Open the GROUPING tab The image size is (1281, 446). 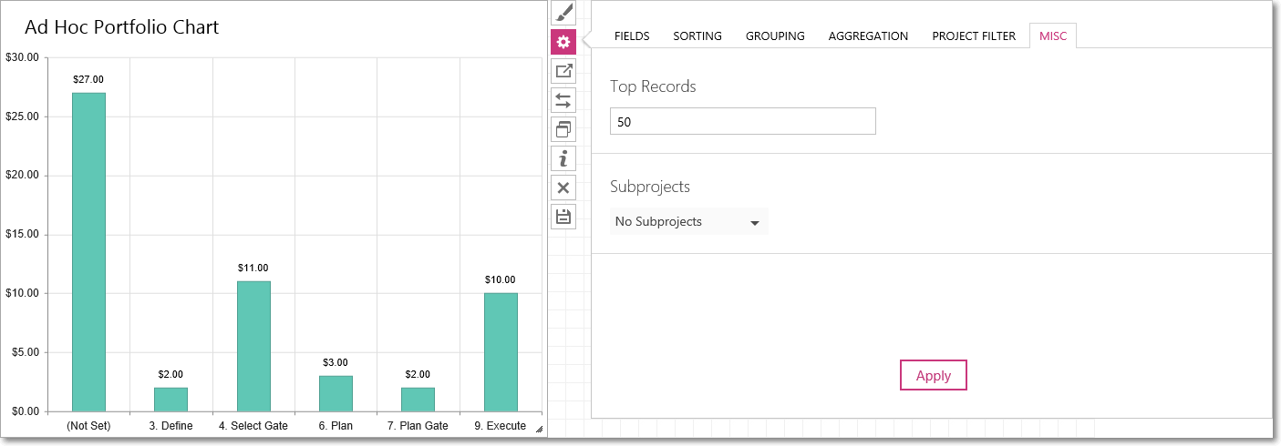pyautogui.click(x=775, y=36)
